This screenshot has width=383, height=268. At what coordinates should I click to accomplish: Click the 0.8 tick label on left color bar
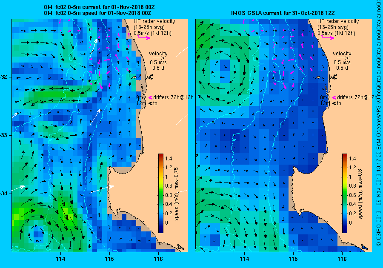click(169, 186)
